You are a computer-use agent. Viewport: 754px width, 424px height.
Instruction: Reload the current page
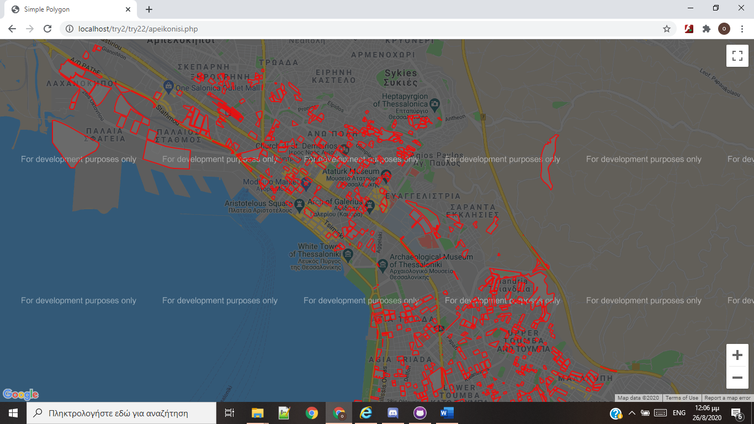[x=47, y=29]
